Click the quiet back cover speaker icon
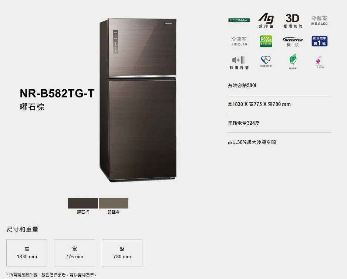The width and height of the screenshot is (347, 279). [239, 62]
